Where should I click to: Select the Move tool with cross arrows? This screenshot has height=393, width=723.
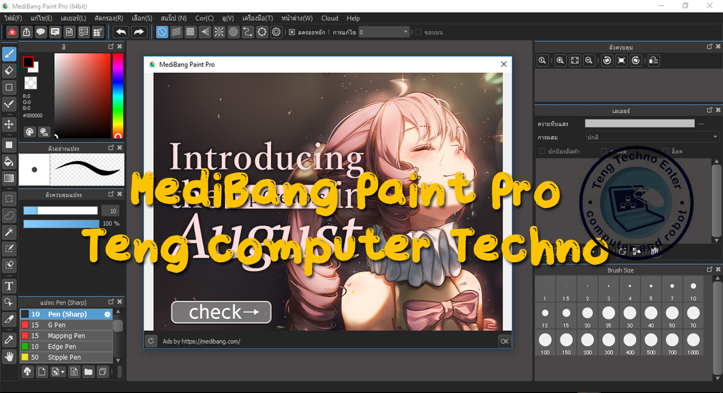[x=9, y=124]
